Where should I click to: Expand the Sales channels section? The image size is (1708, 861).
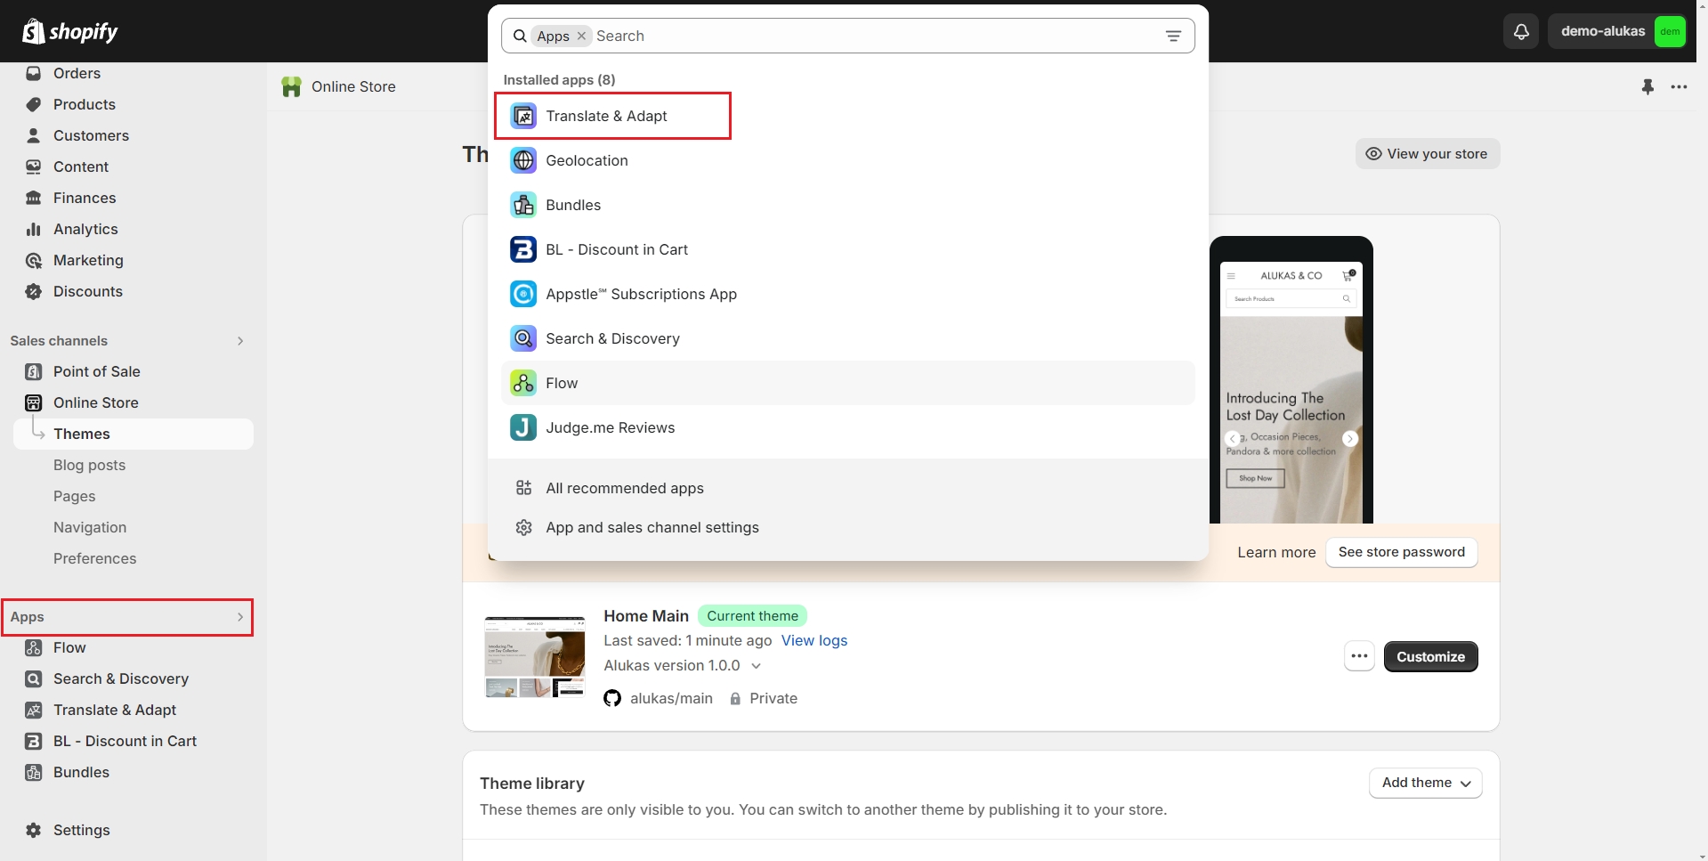click(x=239, y=341)
